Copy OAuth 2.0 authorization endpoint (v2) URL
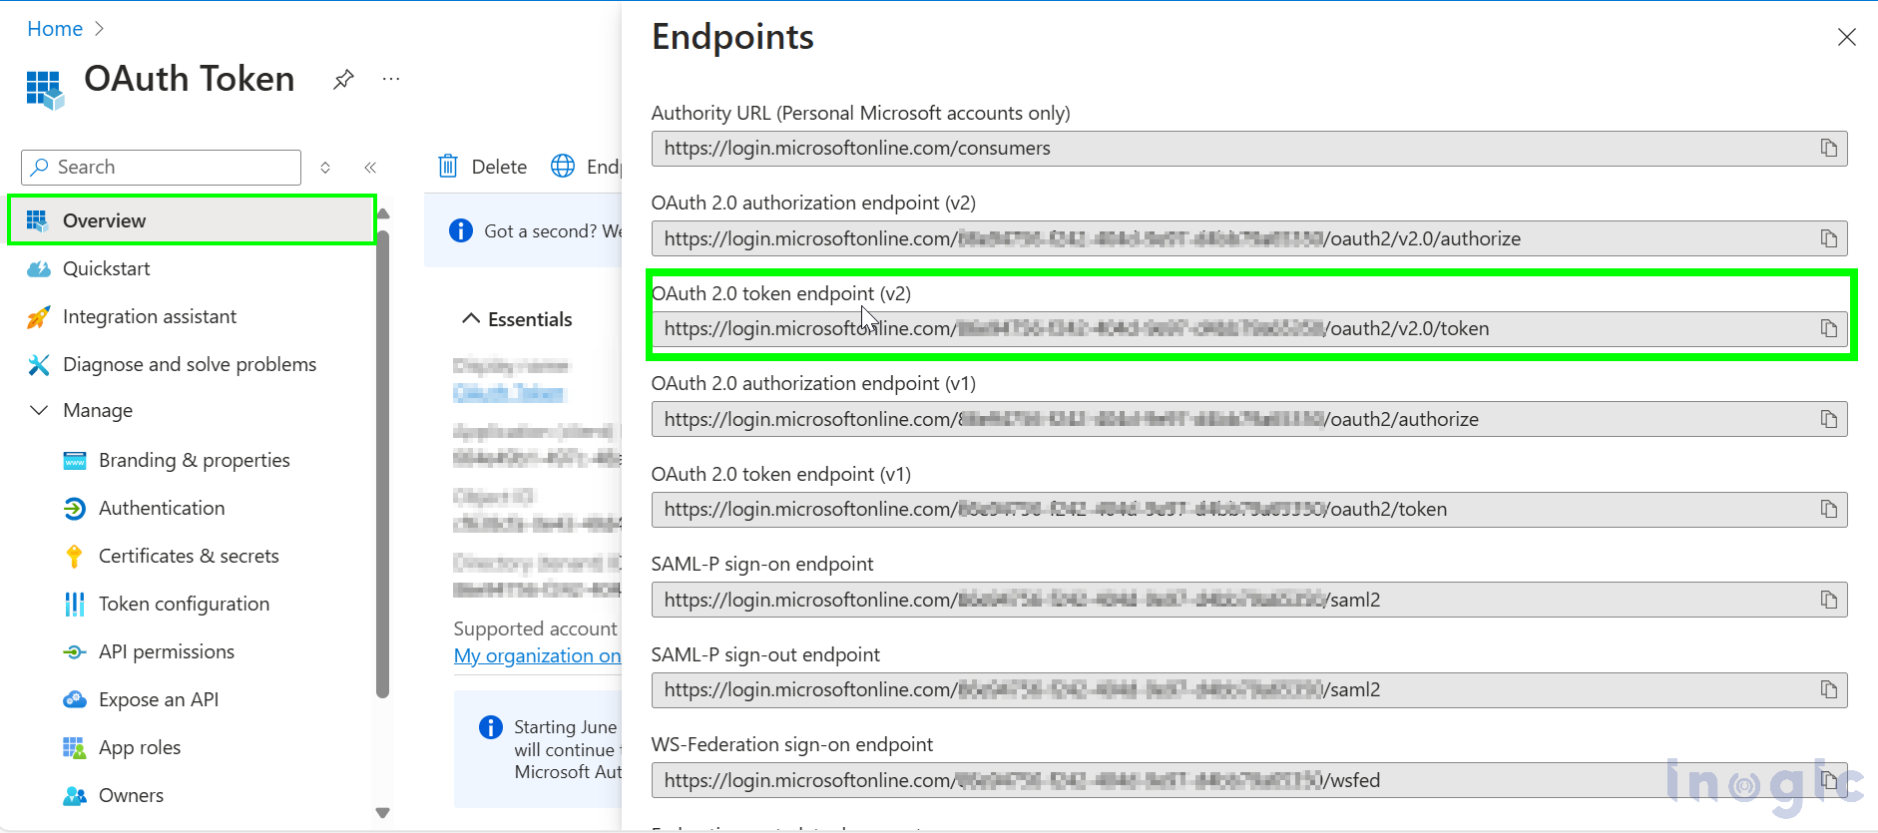This screenshot has height=833, width=1878. [1828, 238]
